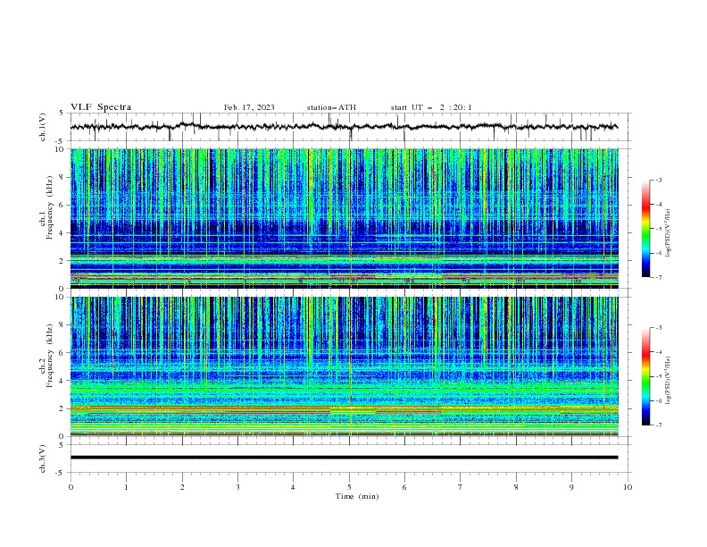Click the ch.1 colorbar log(PSD) label
The width and height of the screenshot is (707, 547).
(x=669, y=233)
